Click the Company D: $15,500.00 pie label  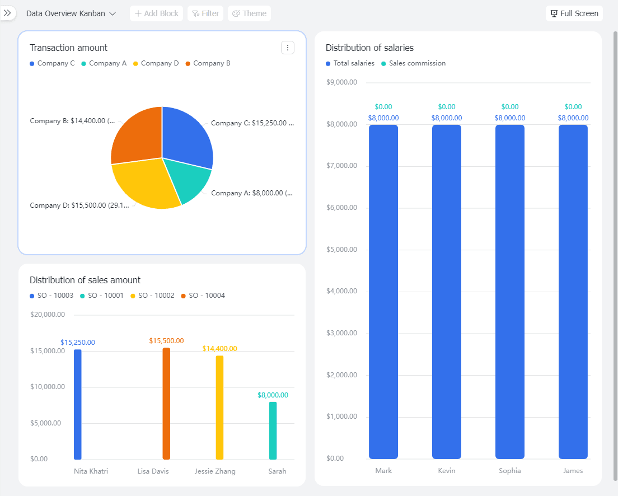pos(79,205)
